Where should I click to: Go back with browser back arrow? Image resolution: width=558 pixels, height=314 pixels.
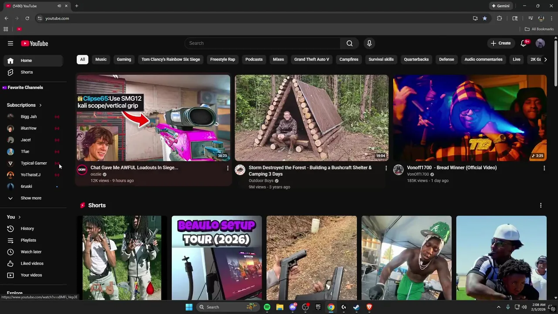[x=6, y=18]
